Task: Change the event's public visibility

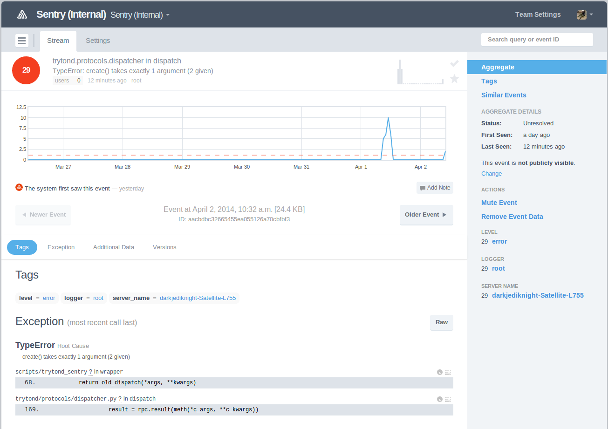Action: (x=491, y=173)
